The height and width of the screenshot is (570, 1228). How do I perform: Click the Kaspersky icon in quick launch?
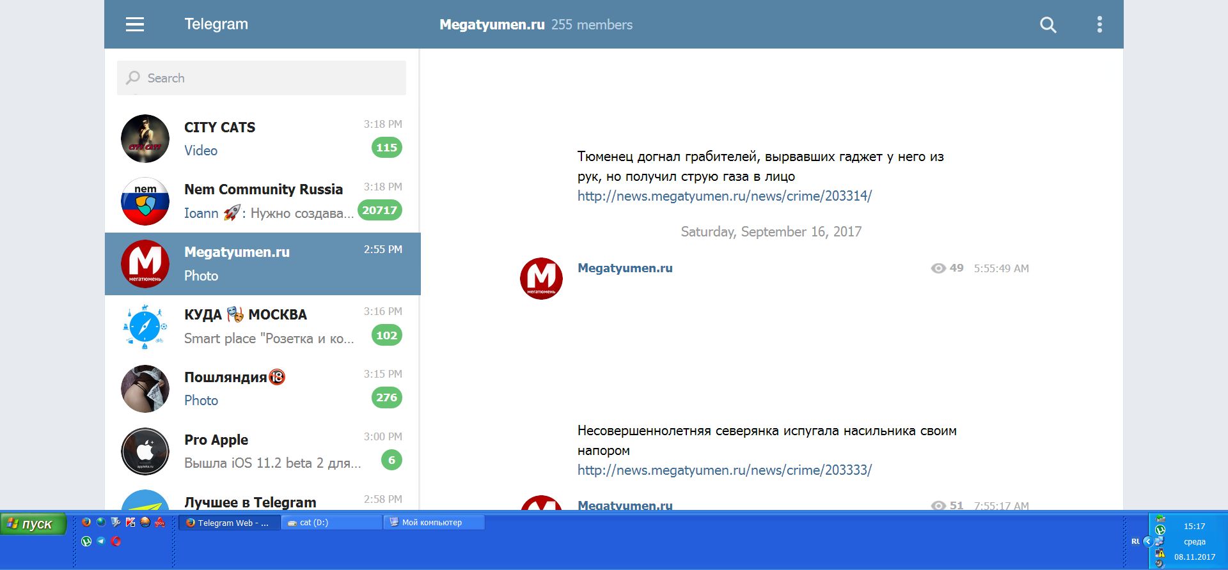pyautogui.click(x=130, y=522)
